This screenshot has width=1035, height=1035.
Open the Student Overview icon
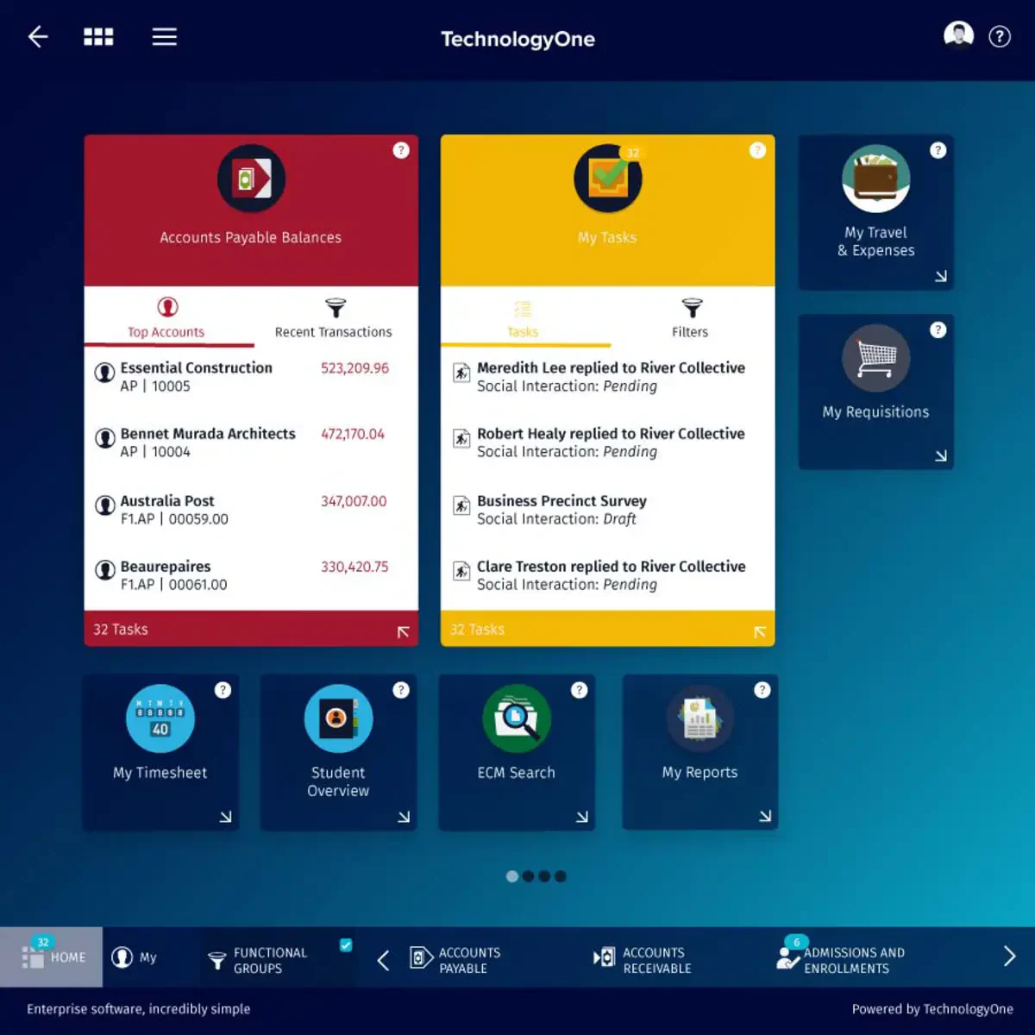pyautogui.click(x=338, y=718)
